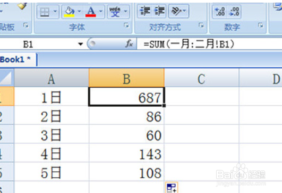Select the column C header
Image resolution: width=282 pixels, height=193 pixels.
click(x=202, y=78)
